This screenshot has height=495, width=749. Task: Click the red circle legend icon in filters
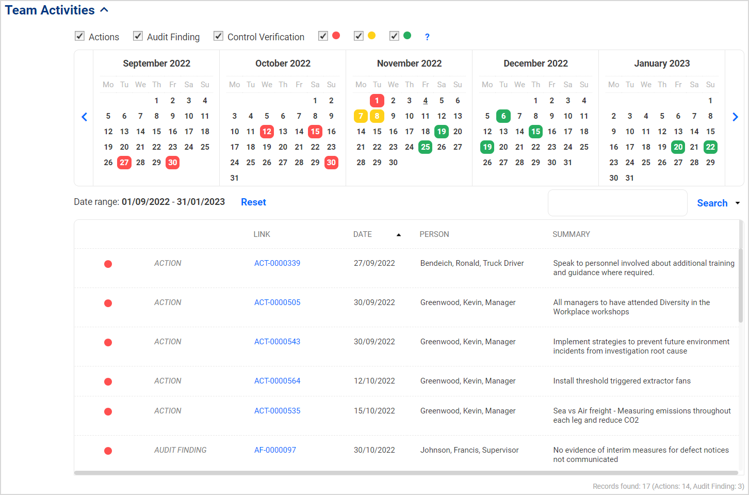pyautogui.click(x=336, y=35)
